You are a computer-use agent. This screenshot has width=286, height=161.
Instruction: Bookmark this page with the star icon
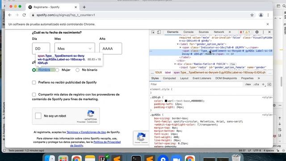pyautogui.click(x=252, y=15)
